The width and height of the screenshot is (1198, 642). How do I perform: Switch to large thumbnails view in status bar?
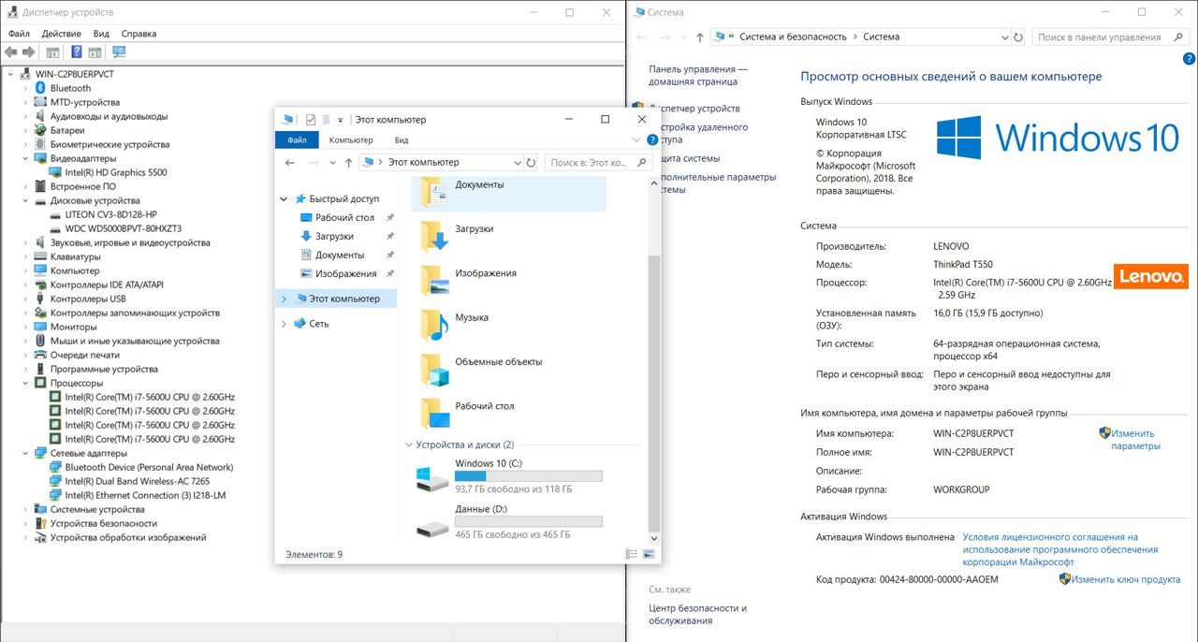click(649, 554)
